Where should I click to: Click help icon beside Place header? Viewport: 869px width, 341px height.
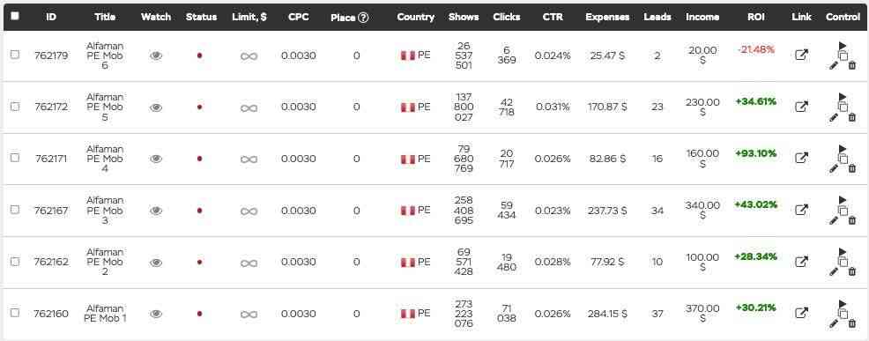point(363,18)
